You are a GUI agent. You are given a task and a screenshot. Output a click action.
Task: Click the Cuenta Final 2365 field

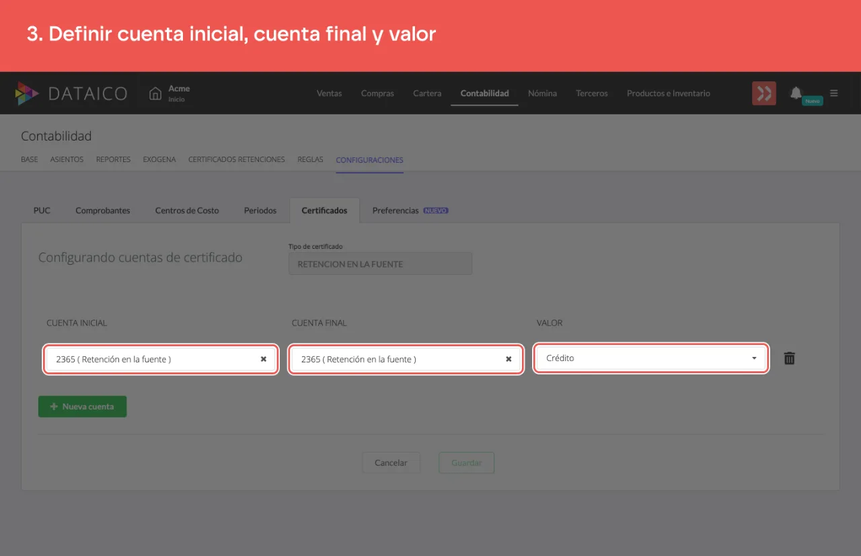406,359
